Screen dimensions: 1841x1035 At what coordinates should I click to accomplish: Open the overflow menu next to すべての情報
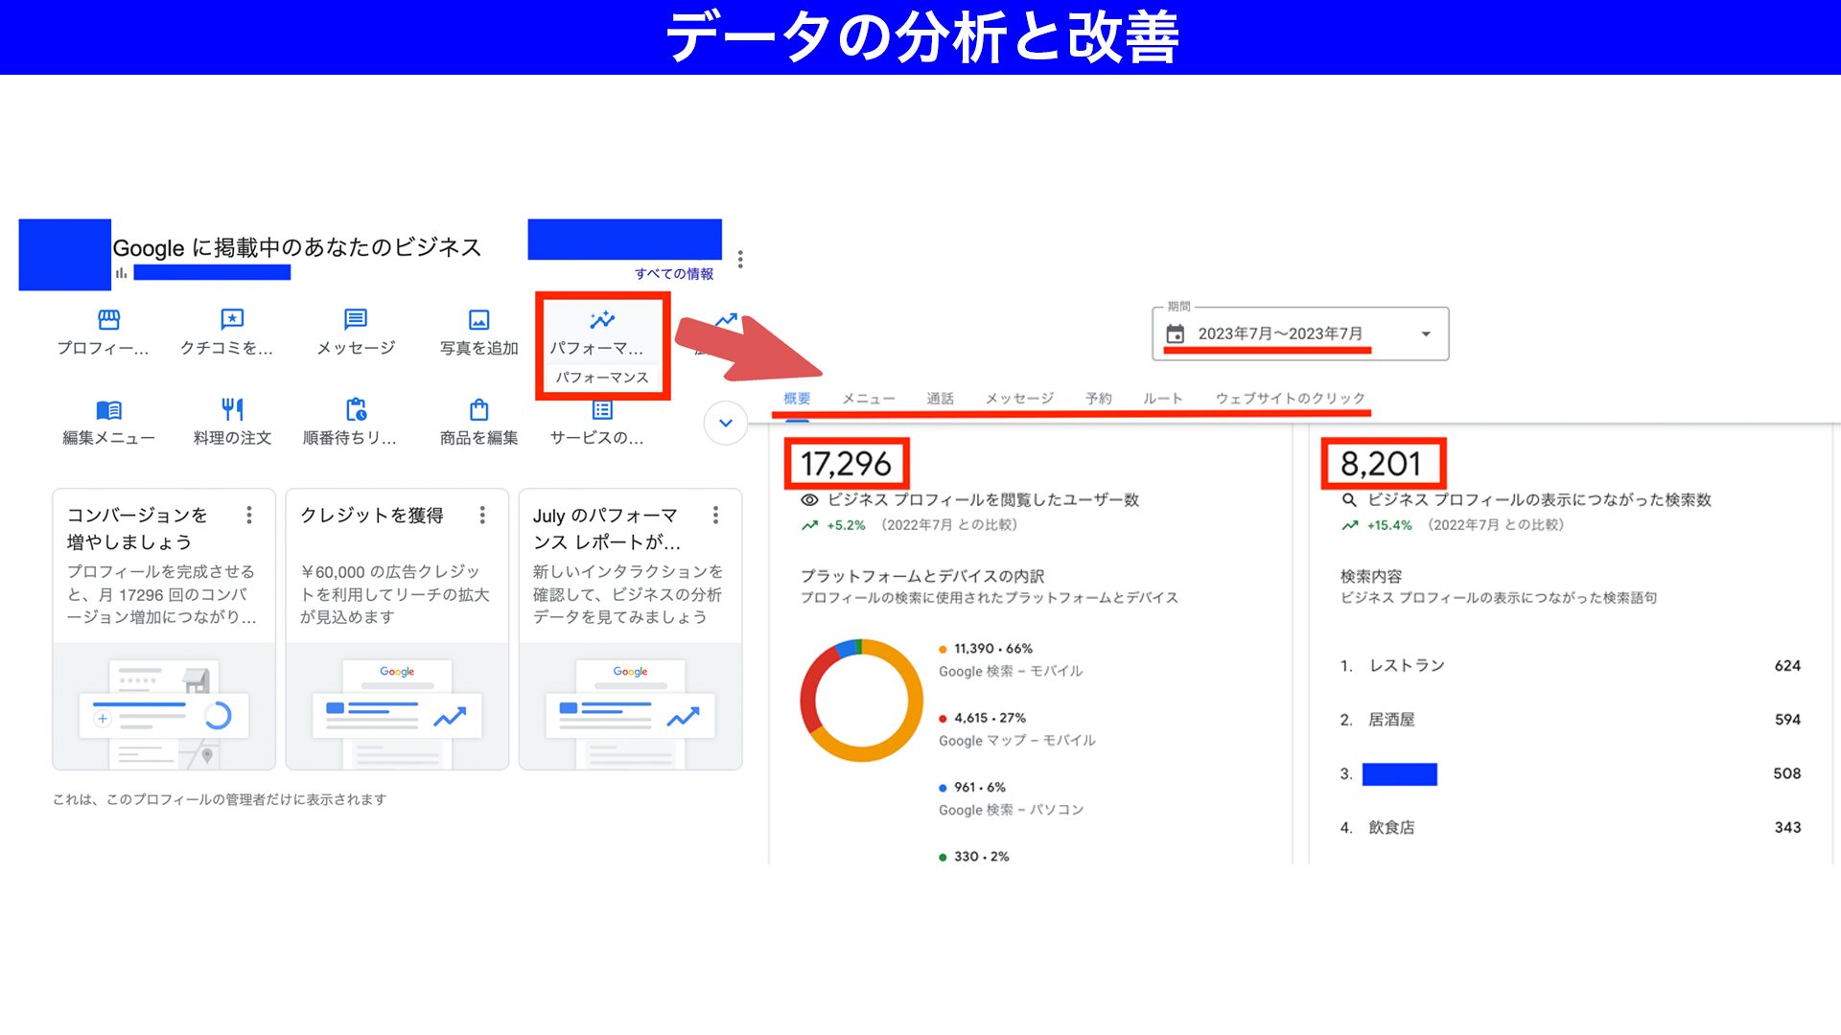click(741, 260)
